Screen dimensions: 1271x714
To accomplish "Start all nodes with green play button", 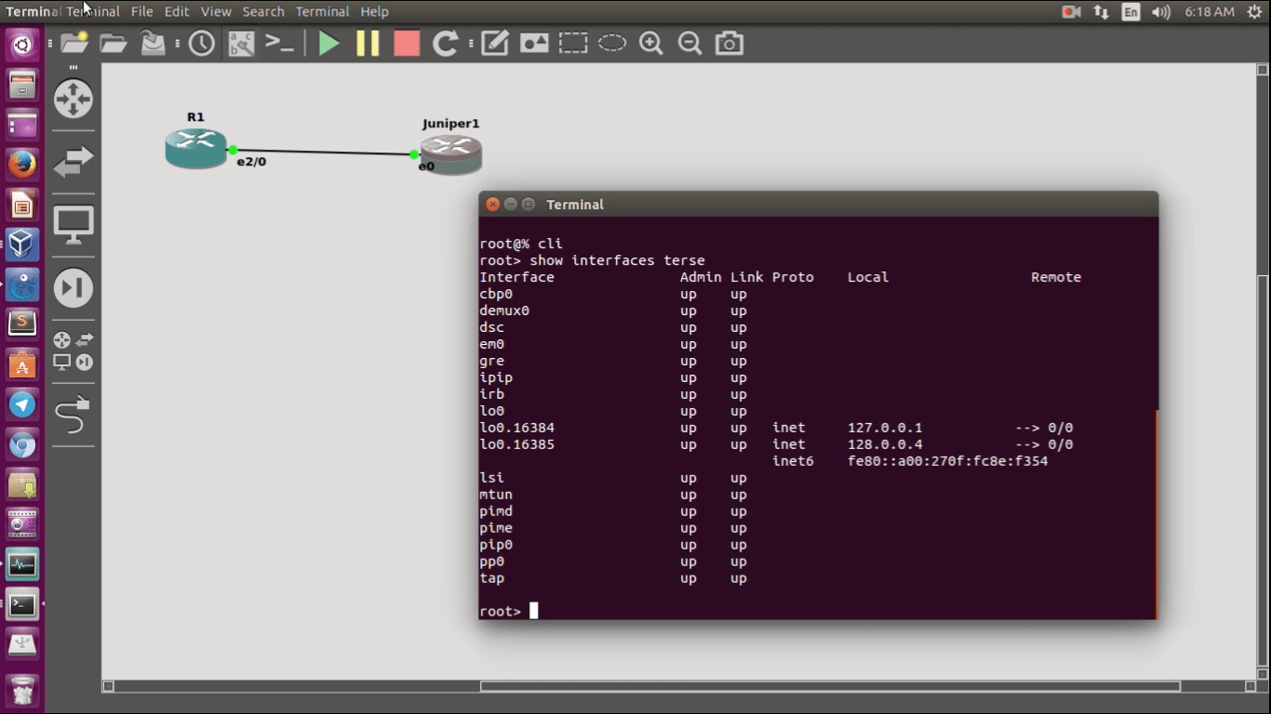I will point(328,44).
